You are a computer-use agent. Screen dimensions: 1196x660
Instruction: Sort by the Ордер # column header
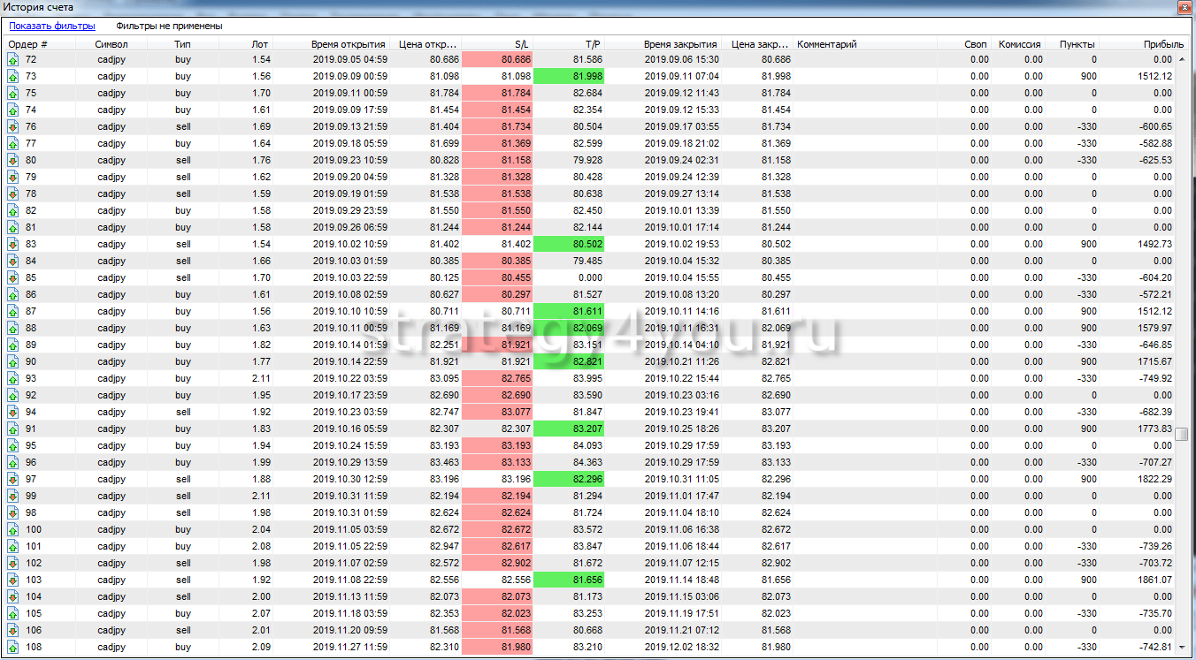click(28, 43)
